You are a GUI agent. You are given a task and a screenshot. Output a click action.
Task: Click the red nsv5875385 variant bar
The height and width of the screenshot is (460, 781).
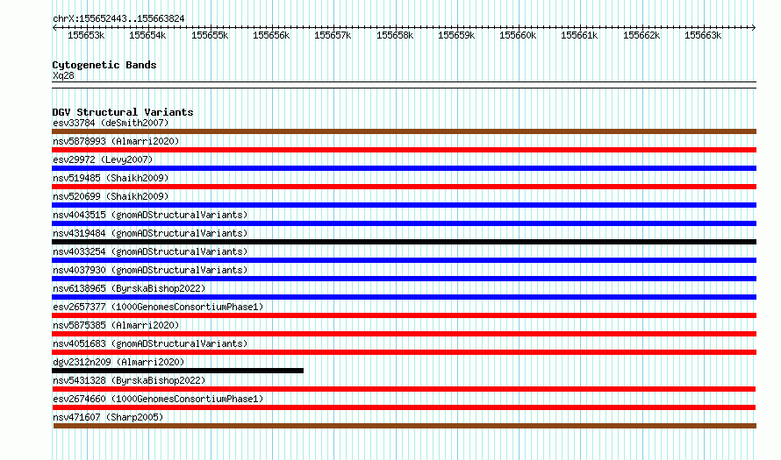(x=404, y=334)
